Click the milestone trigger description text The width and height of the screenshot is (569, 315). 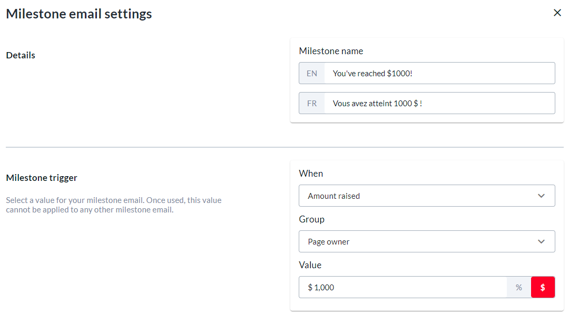click(x=113, y=205)
